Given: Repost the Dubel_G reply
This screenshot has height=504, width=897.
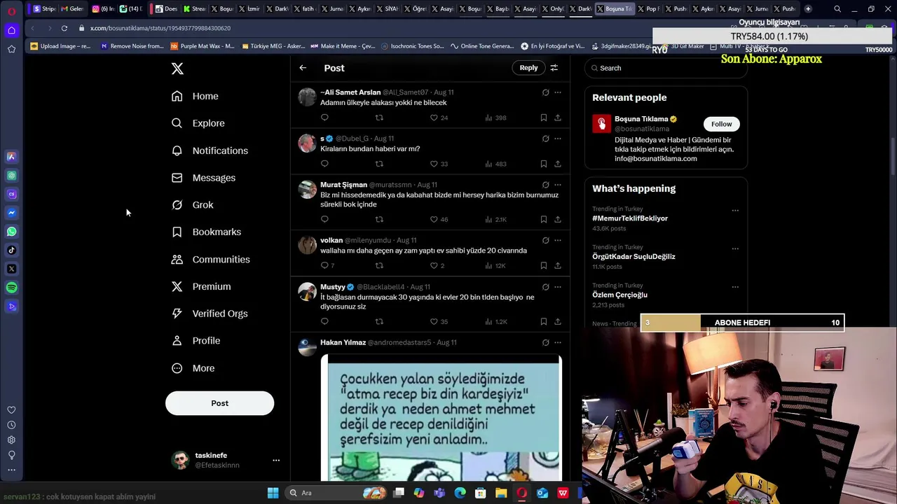Looking at the screenshot, I should point(379,164).
